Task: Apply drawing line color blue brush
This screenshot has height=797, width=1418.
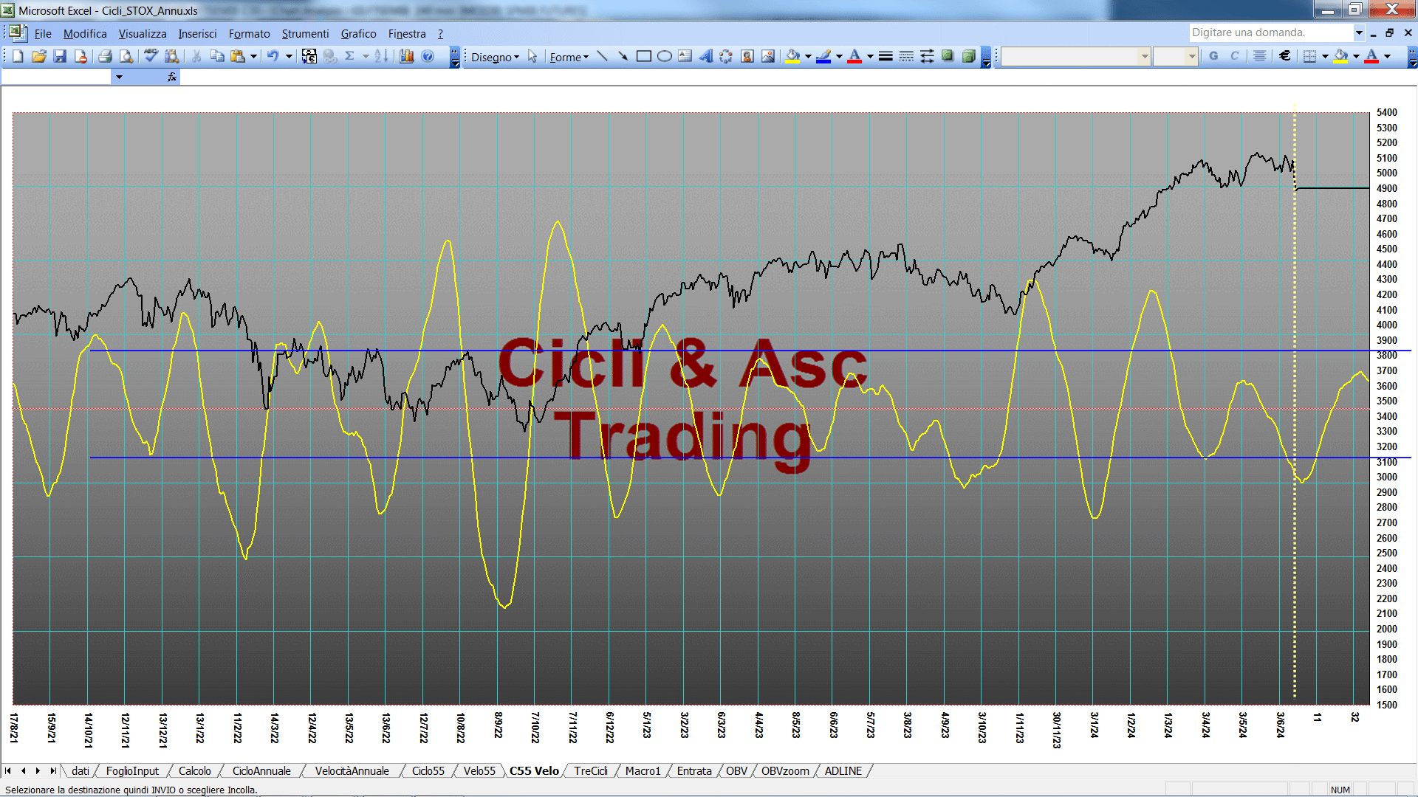Action: (824, 56)
